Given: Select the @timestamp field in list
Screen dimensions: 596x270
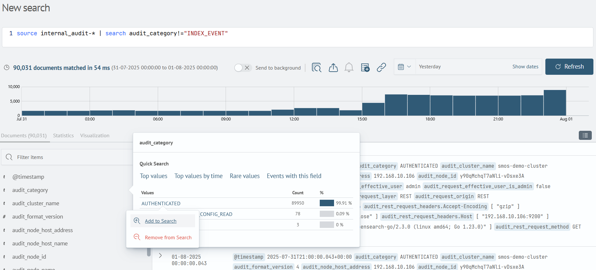Looking at the screenshot, I should [28, 177].
